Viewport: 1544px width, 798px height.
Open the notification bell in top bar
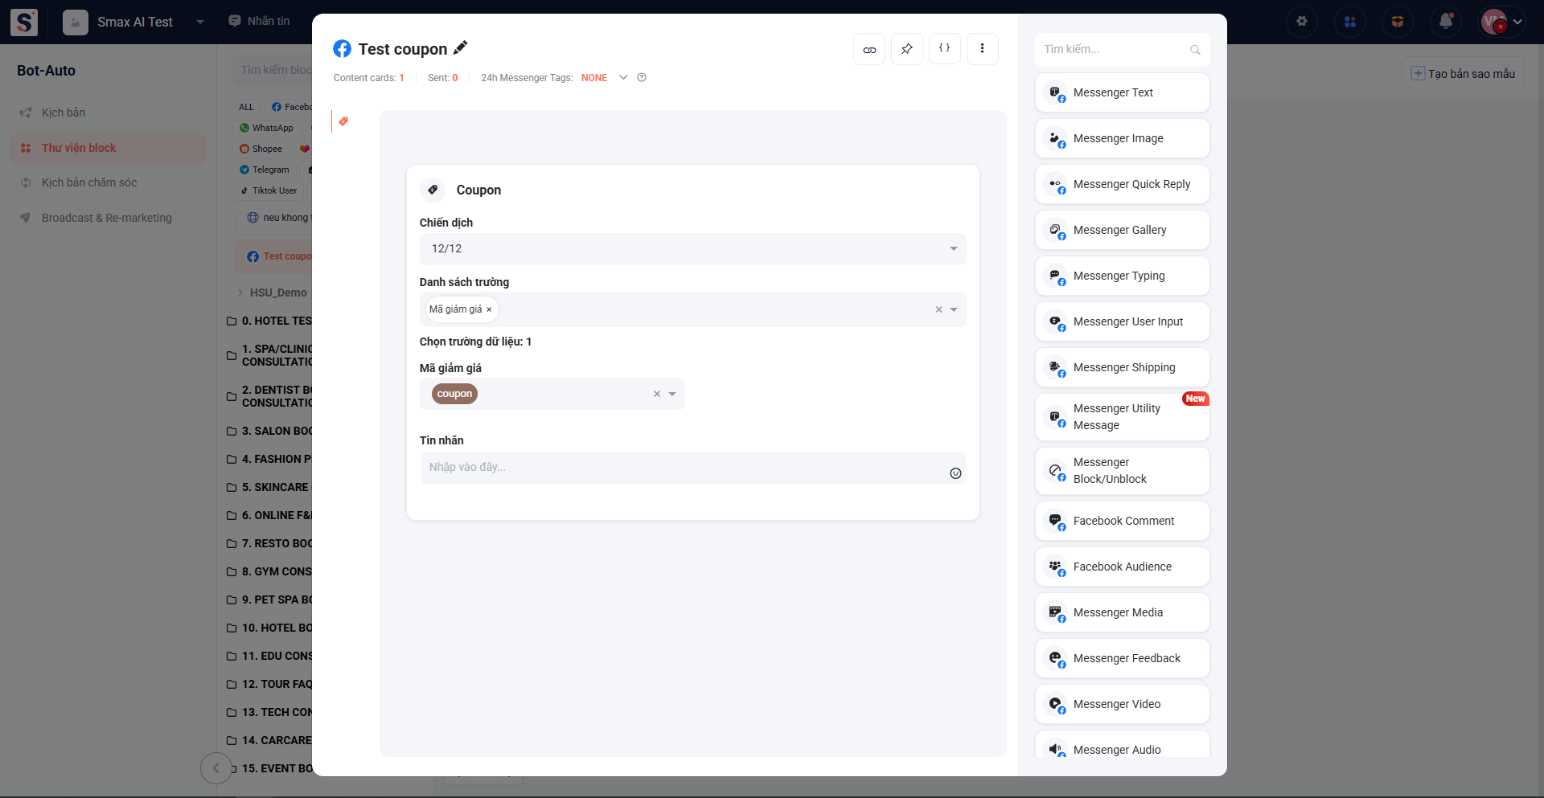click(x=1445, y=22)
